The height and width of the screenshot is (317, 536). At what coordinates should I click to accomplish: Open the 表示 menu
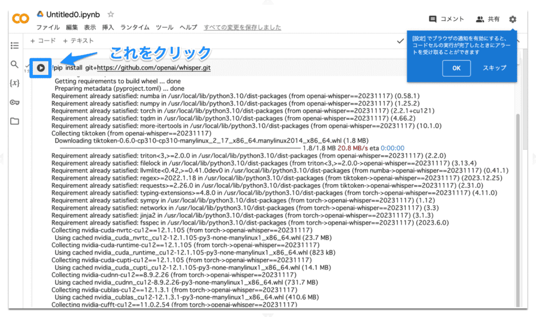click(90, 27)
